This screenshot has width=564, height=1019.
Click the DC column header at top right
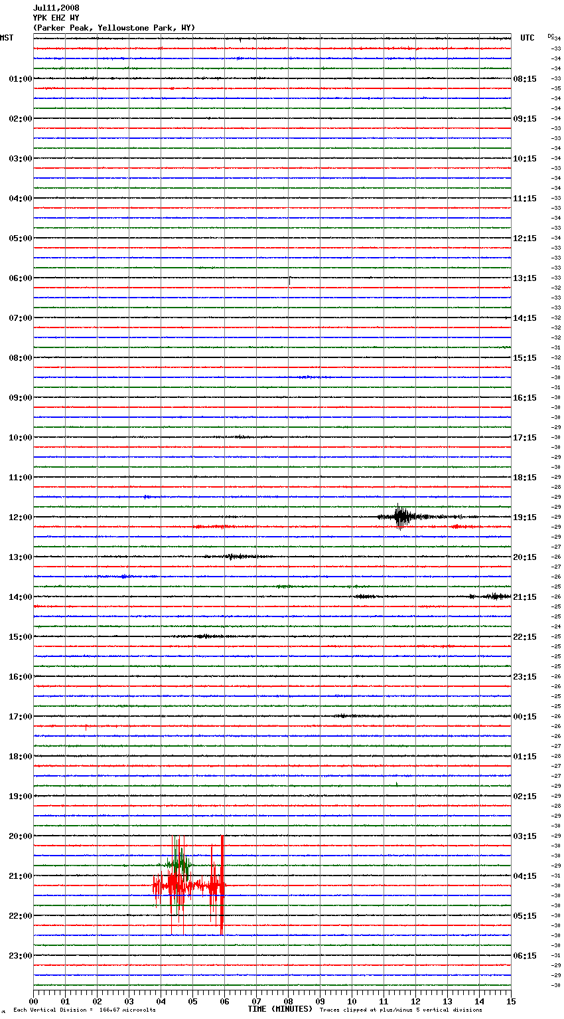(x=551, y=36)
